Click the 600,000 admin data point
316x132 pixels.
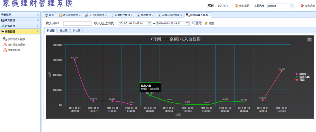click(x=75, y=60)
